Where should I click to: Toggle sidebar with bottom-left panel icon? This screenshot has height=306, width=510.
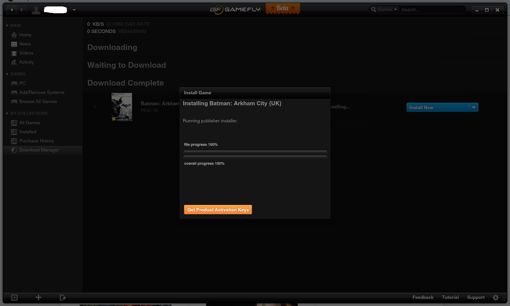point(14,298)
